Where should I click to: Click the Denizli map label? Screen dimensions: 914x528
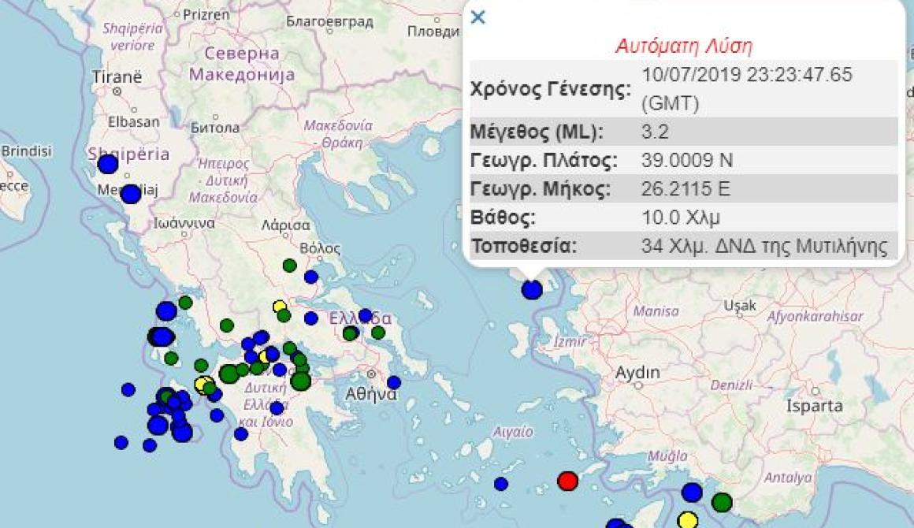(x=731, y=385)
